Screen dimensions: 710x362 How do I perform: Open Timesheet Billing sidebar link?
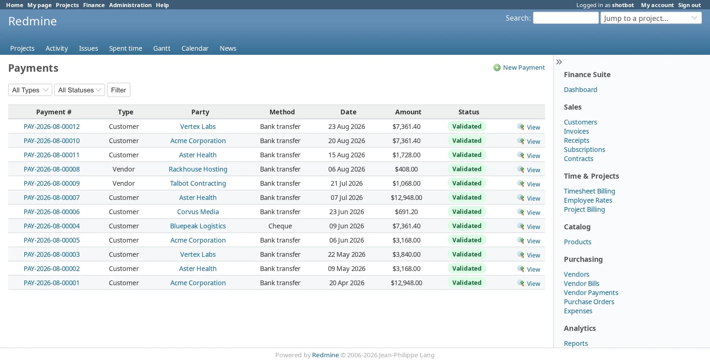589,191
